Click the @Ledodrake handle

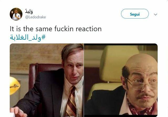click(35, 17)
